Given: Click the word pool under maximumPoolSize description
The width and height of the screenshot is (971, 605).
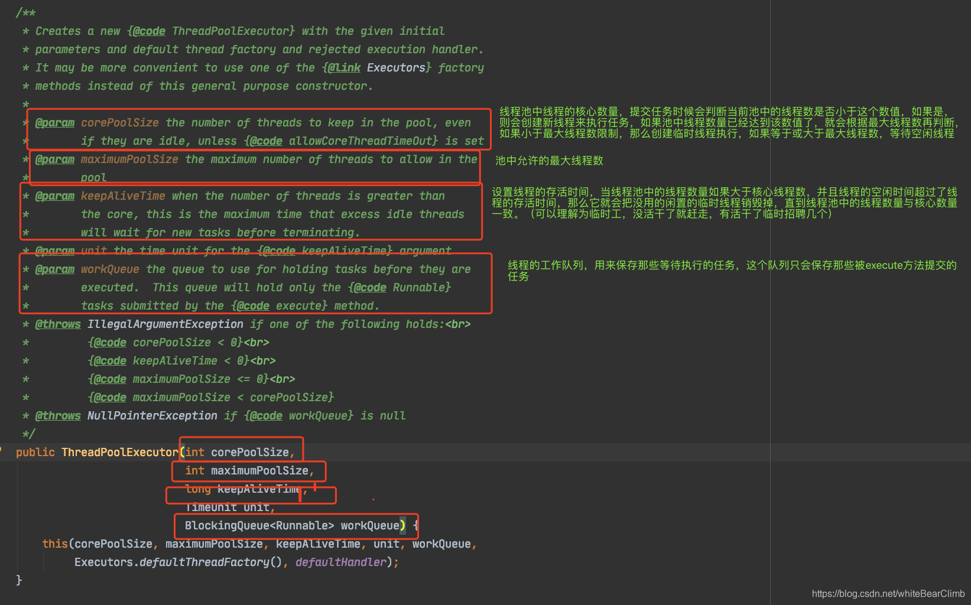Looking at the screenshot, I should (x=94, y=177).
